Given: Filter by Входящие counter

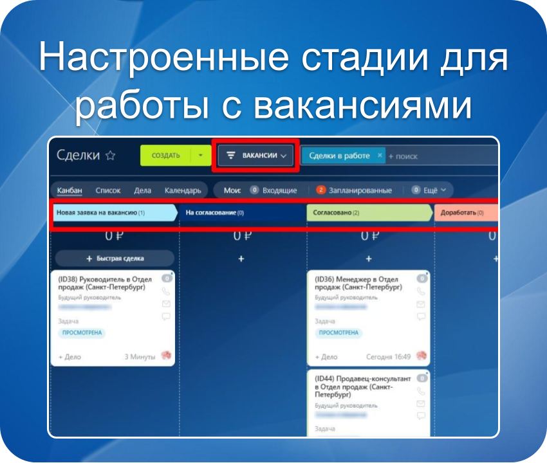Looking at the screenshot, I should (273, 190).
